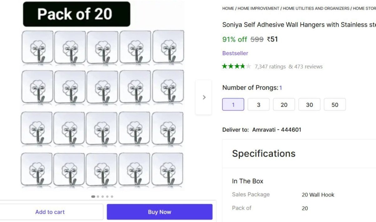This screenshot has height=222, width=376.
Task: Click the Specifications section heading
Action: coord(264,154)
